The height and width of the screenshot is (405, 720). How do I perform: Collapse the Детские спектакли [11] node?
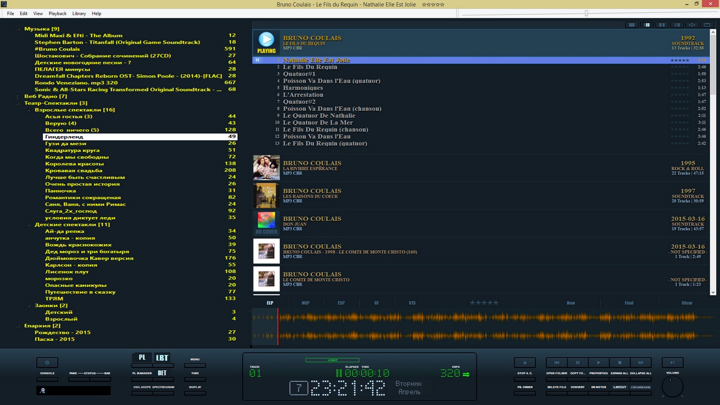[x=30, y=225]
